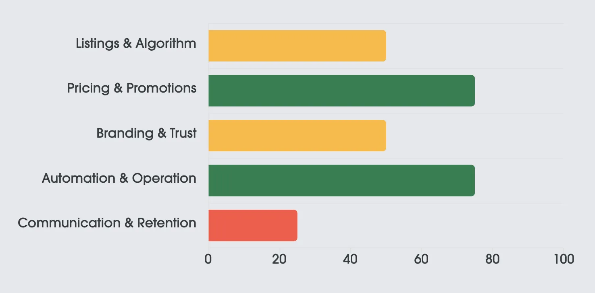Select the green Pricing & Promotions bar

pos(341,91)
